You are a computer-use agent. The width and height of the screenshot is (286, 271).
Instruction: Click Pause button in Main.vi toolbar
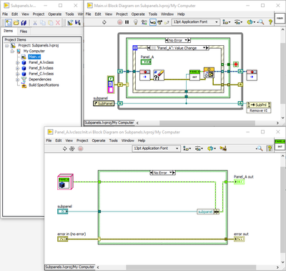pos(127,22)
